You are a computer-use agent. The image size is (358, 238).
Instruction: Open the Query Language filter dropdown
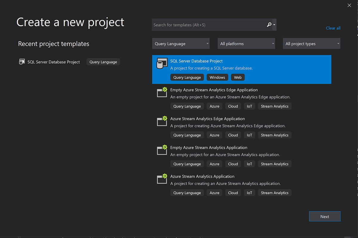pos(180,43)
